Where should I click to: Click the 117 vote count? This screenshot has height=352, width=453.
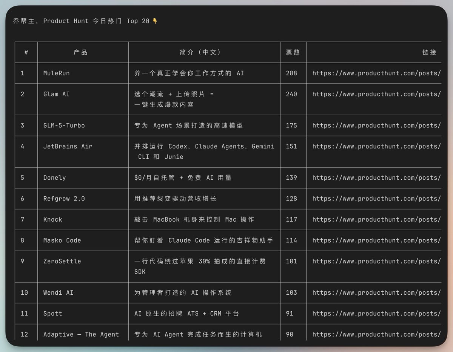[291, 219]
